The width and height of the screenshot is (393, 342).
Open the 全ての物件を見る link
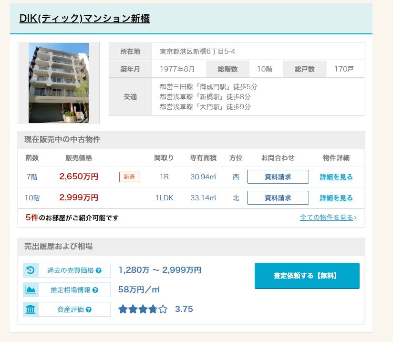coord(328,218)
